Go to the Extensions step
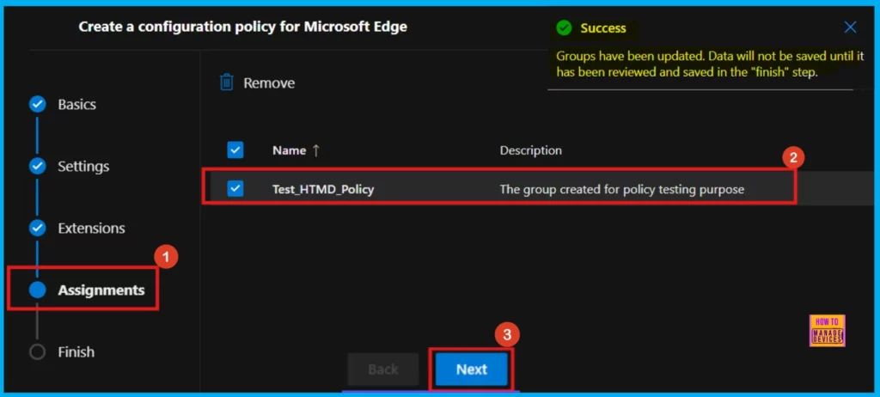 click(x=91, y=229)
